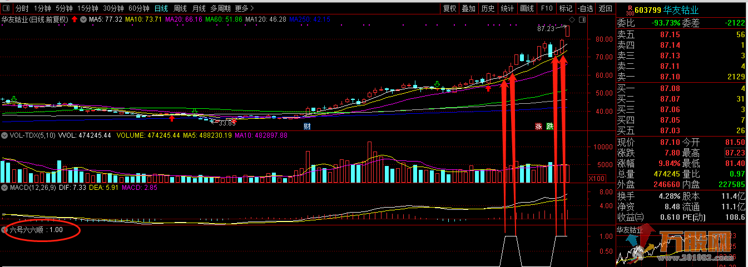This screenshot has height=267, width=748.
Task: Click the stock name 华友钴业 in quote panel
Action: pos(681,10)
